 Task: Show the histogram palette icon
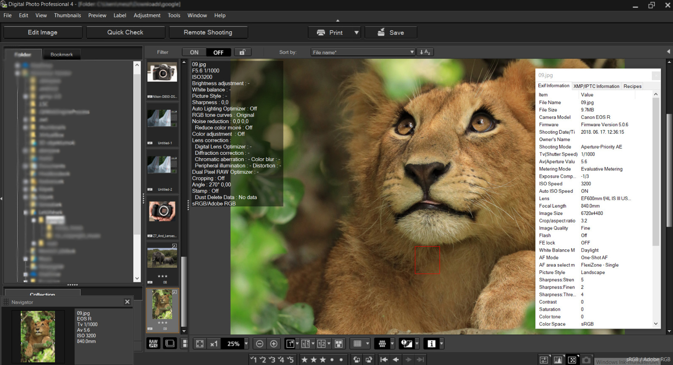pos(558,360)
